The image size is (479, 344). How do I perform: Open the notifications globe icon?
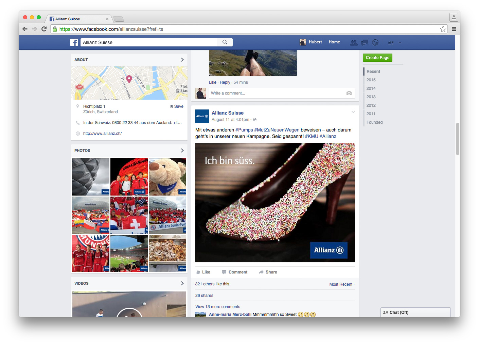(x=375, y=42)
